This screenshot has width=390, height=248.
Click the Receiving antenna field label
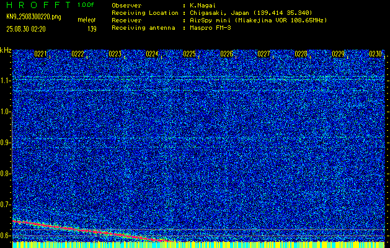[143, 28]
